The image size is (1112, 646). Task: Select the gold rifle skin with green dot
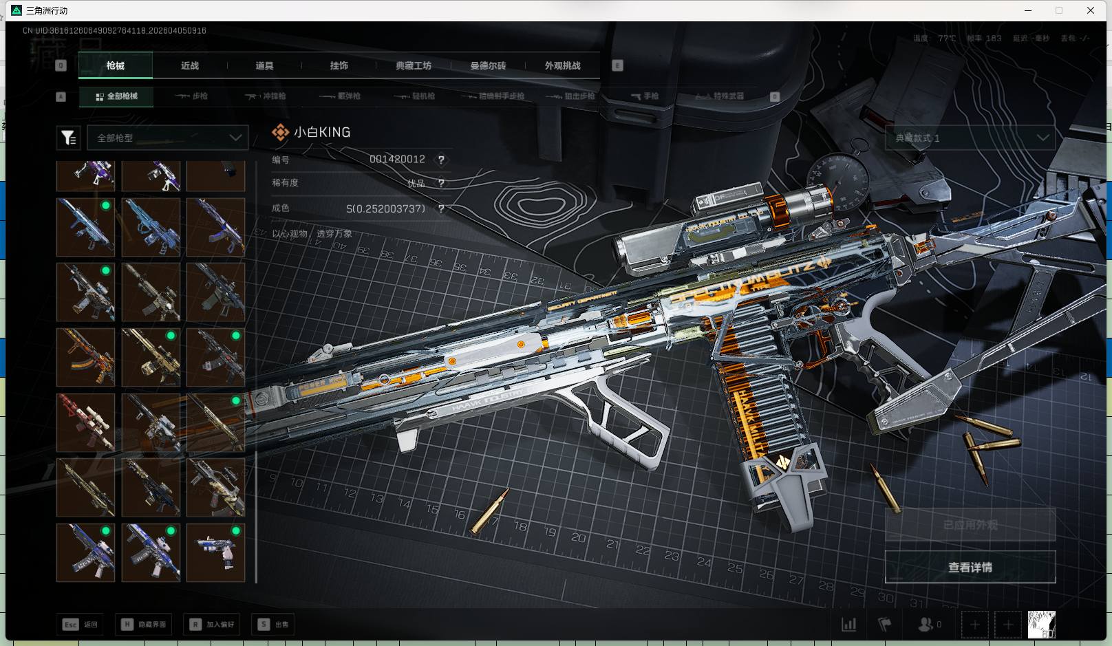point(151,358)
